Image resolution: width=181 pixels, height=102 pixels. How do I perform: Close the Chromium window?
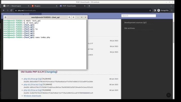click(173, 2)
